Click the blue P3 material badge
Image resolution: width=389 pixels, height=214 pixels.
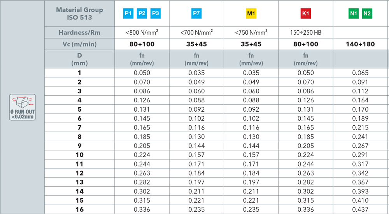pyautogui.click(x=156, y=14)
